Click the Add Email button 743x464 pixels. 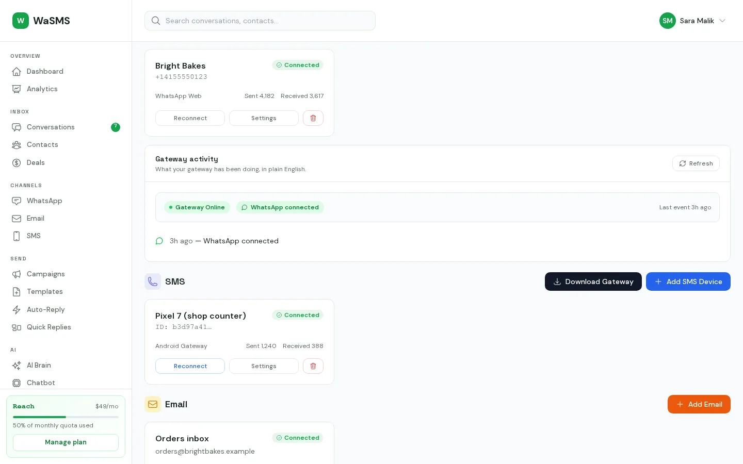699,404
